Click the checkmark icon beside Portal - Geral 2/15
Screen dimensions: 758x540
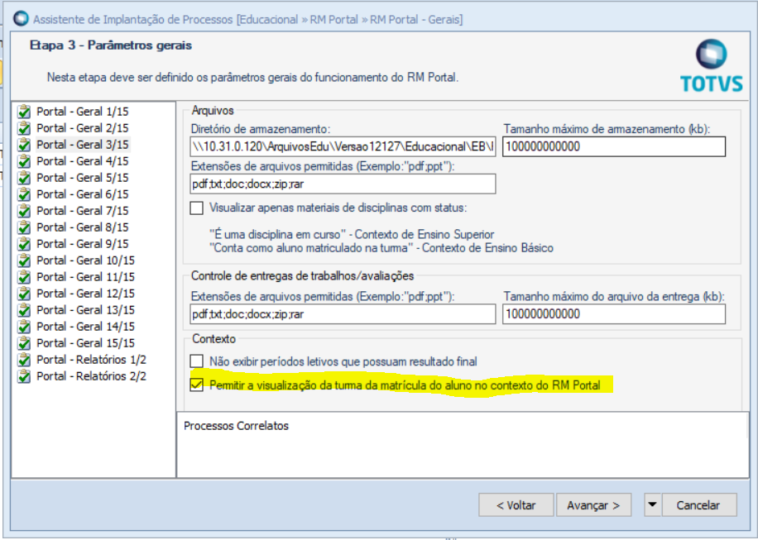pyautogui.click(x=24, y=128)
